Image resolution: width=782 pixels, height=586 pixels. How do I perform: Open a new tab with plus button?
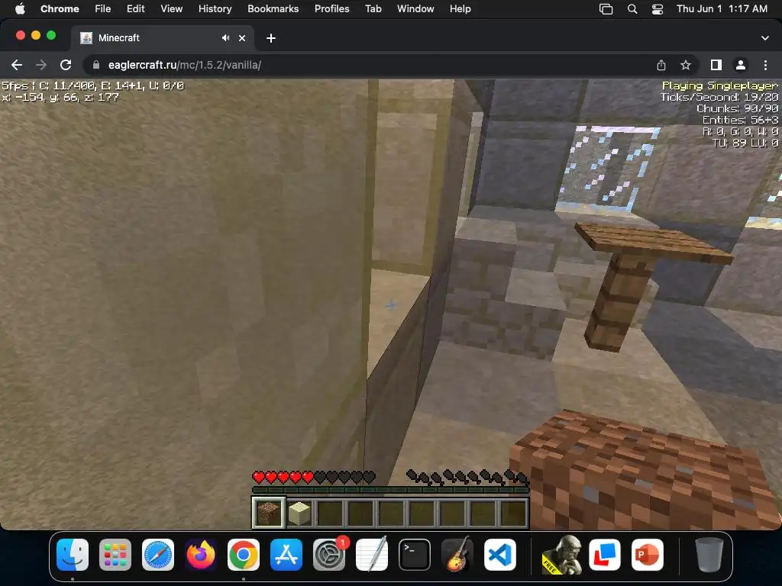coord(271,38)
